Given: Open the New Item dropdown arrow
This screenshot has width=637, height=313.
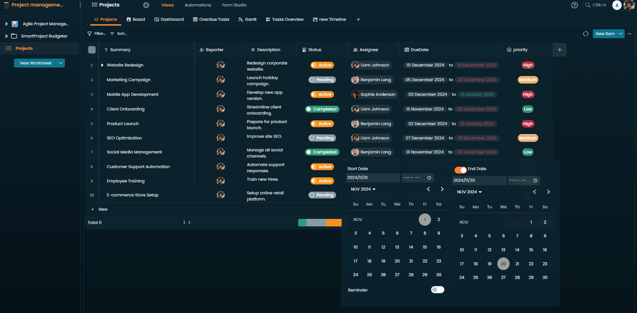Looking at the screenshot, I should (x=620, y=34).
